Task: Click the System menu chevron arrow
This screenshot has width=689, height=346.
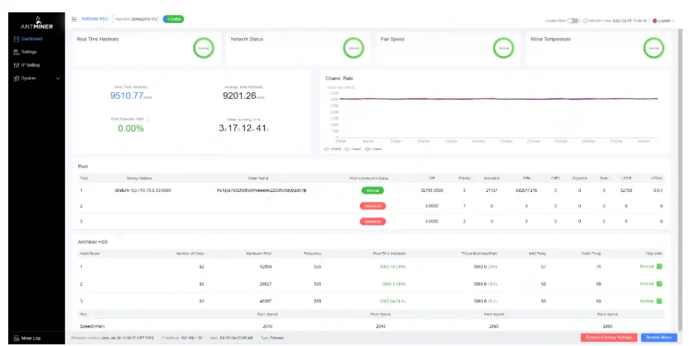Action: (x=58, y=78)
